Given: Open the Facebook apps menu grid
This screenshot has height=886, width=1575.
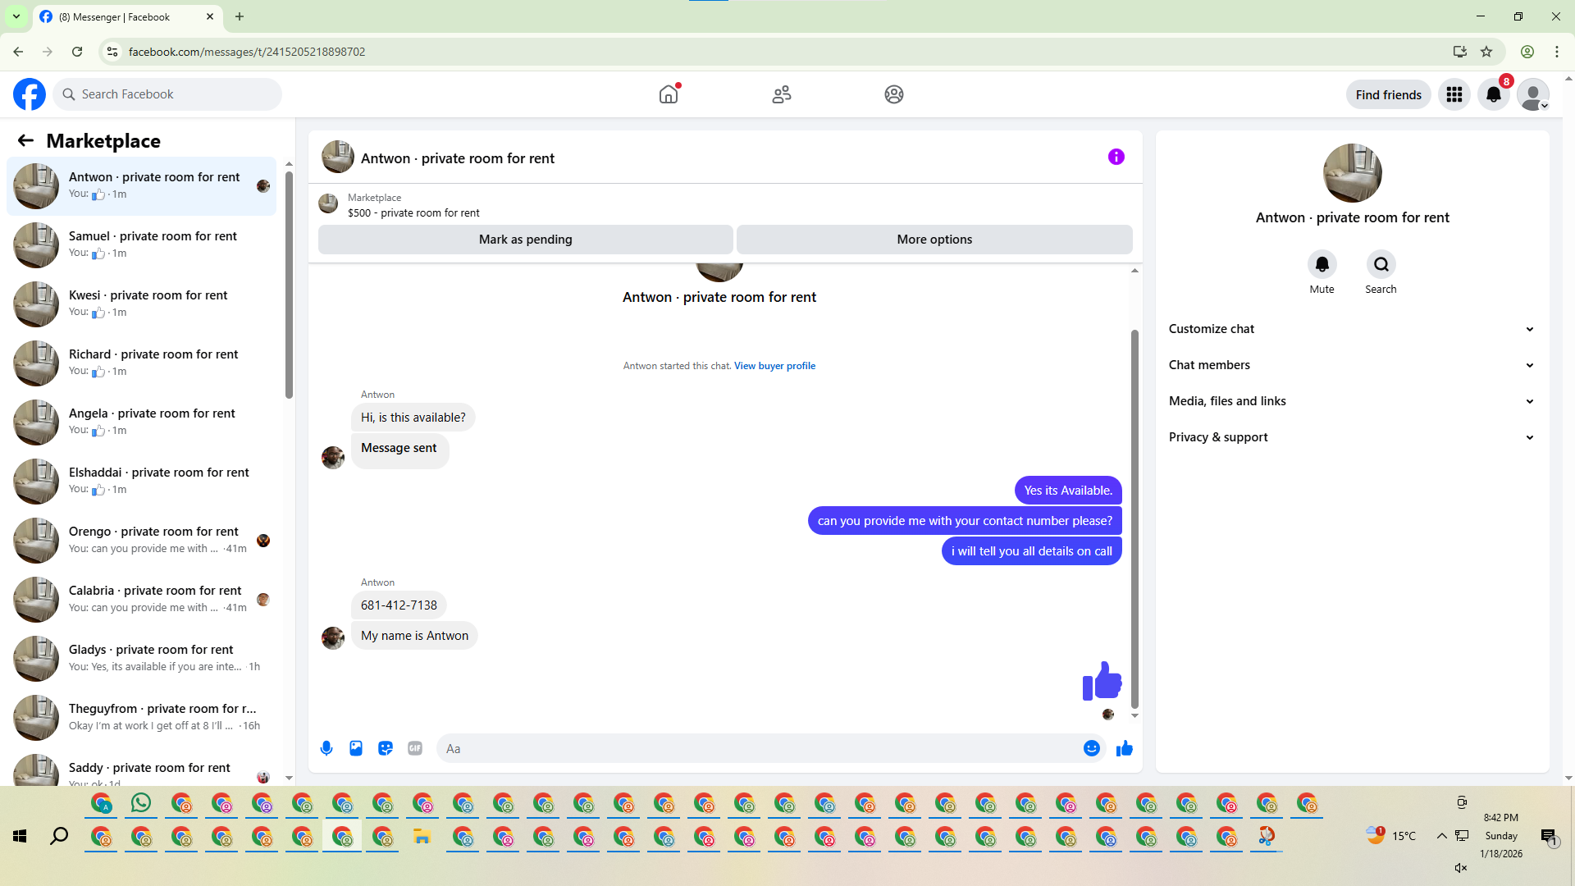Looking at the screenshot, I should click(1454, 94).
